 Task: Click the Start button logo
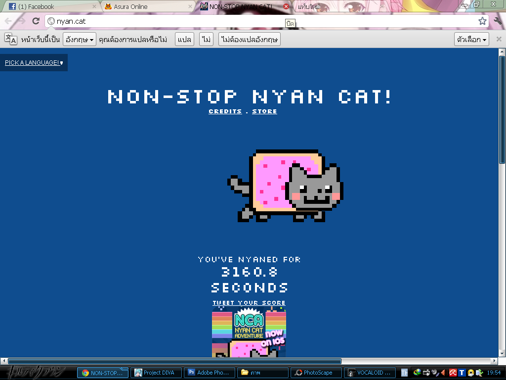point(36,373)
